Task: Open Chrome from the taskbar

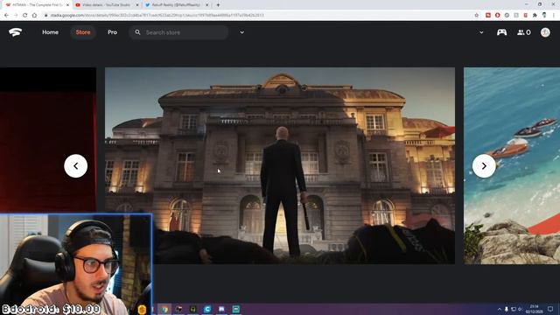Action: (x=164, y=309)
